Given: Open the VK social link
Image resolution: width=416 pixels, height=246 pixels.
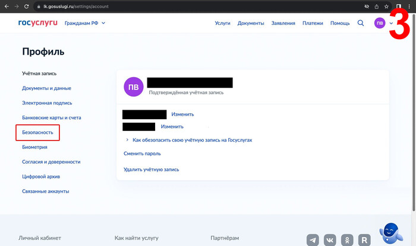Looking at the screenshot, I should [x=330, y=240].
